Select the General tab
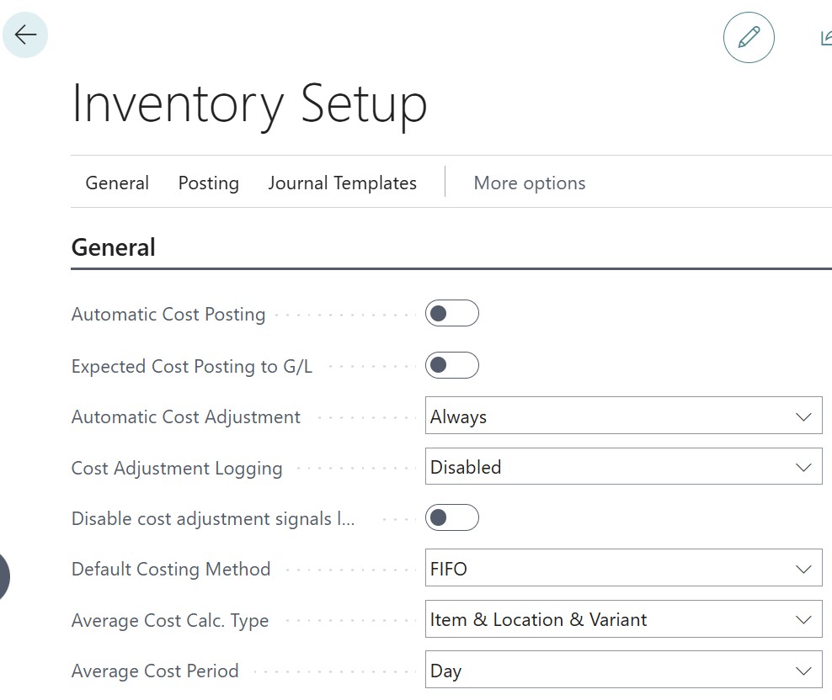 pos(117,183)
